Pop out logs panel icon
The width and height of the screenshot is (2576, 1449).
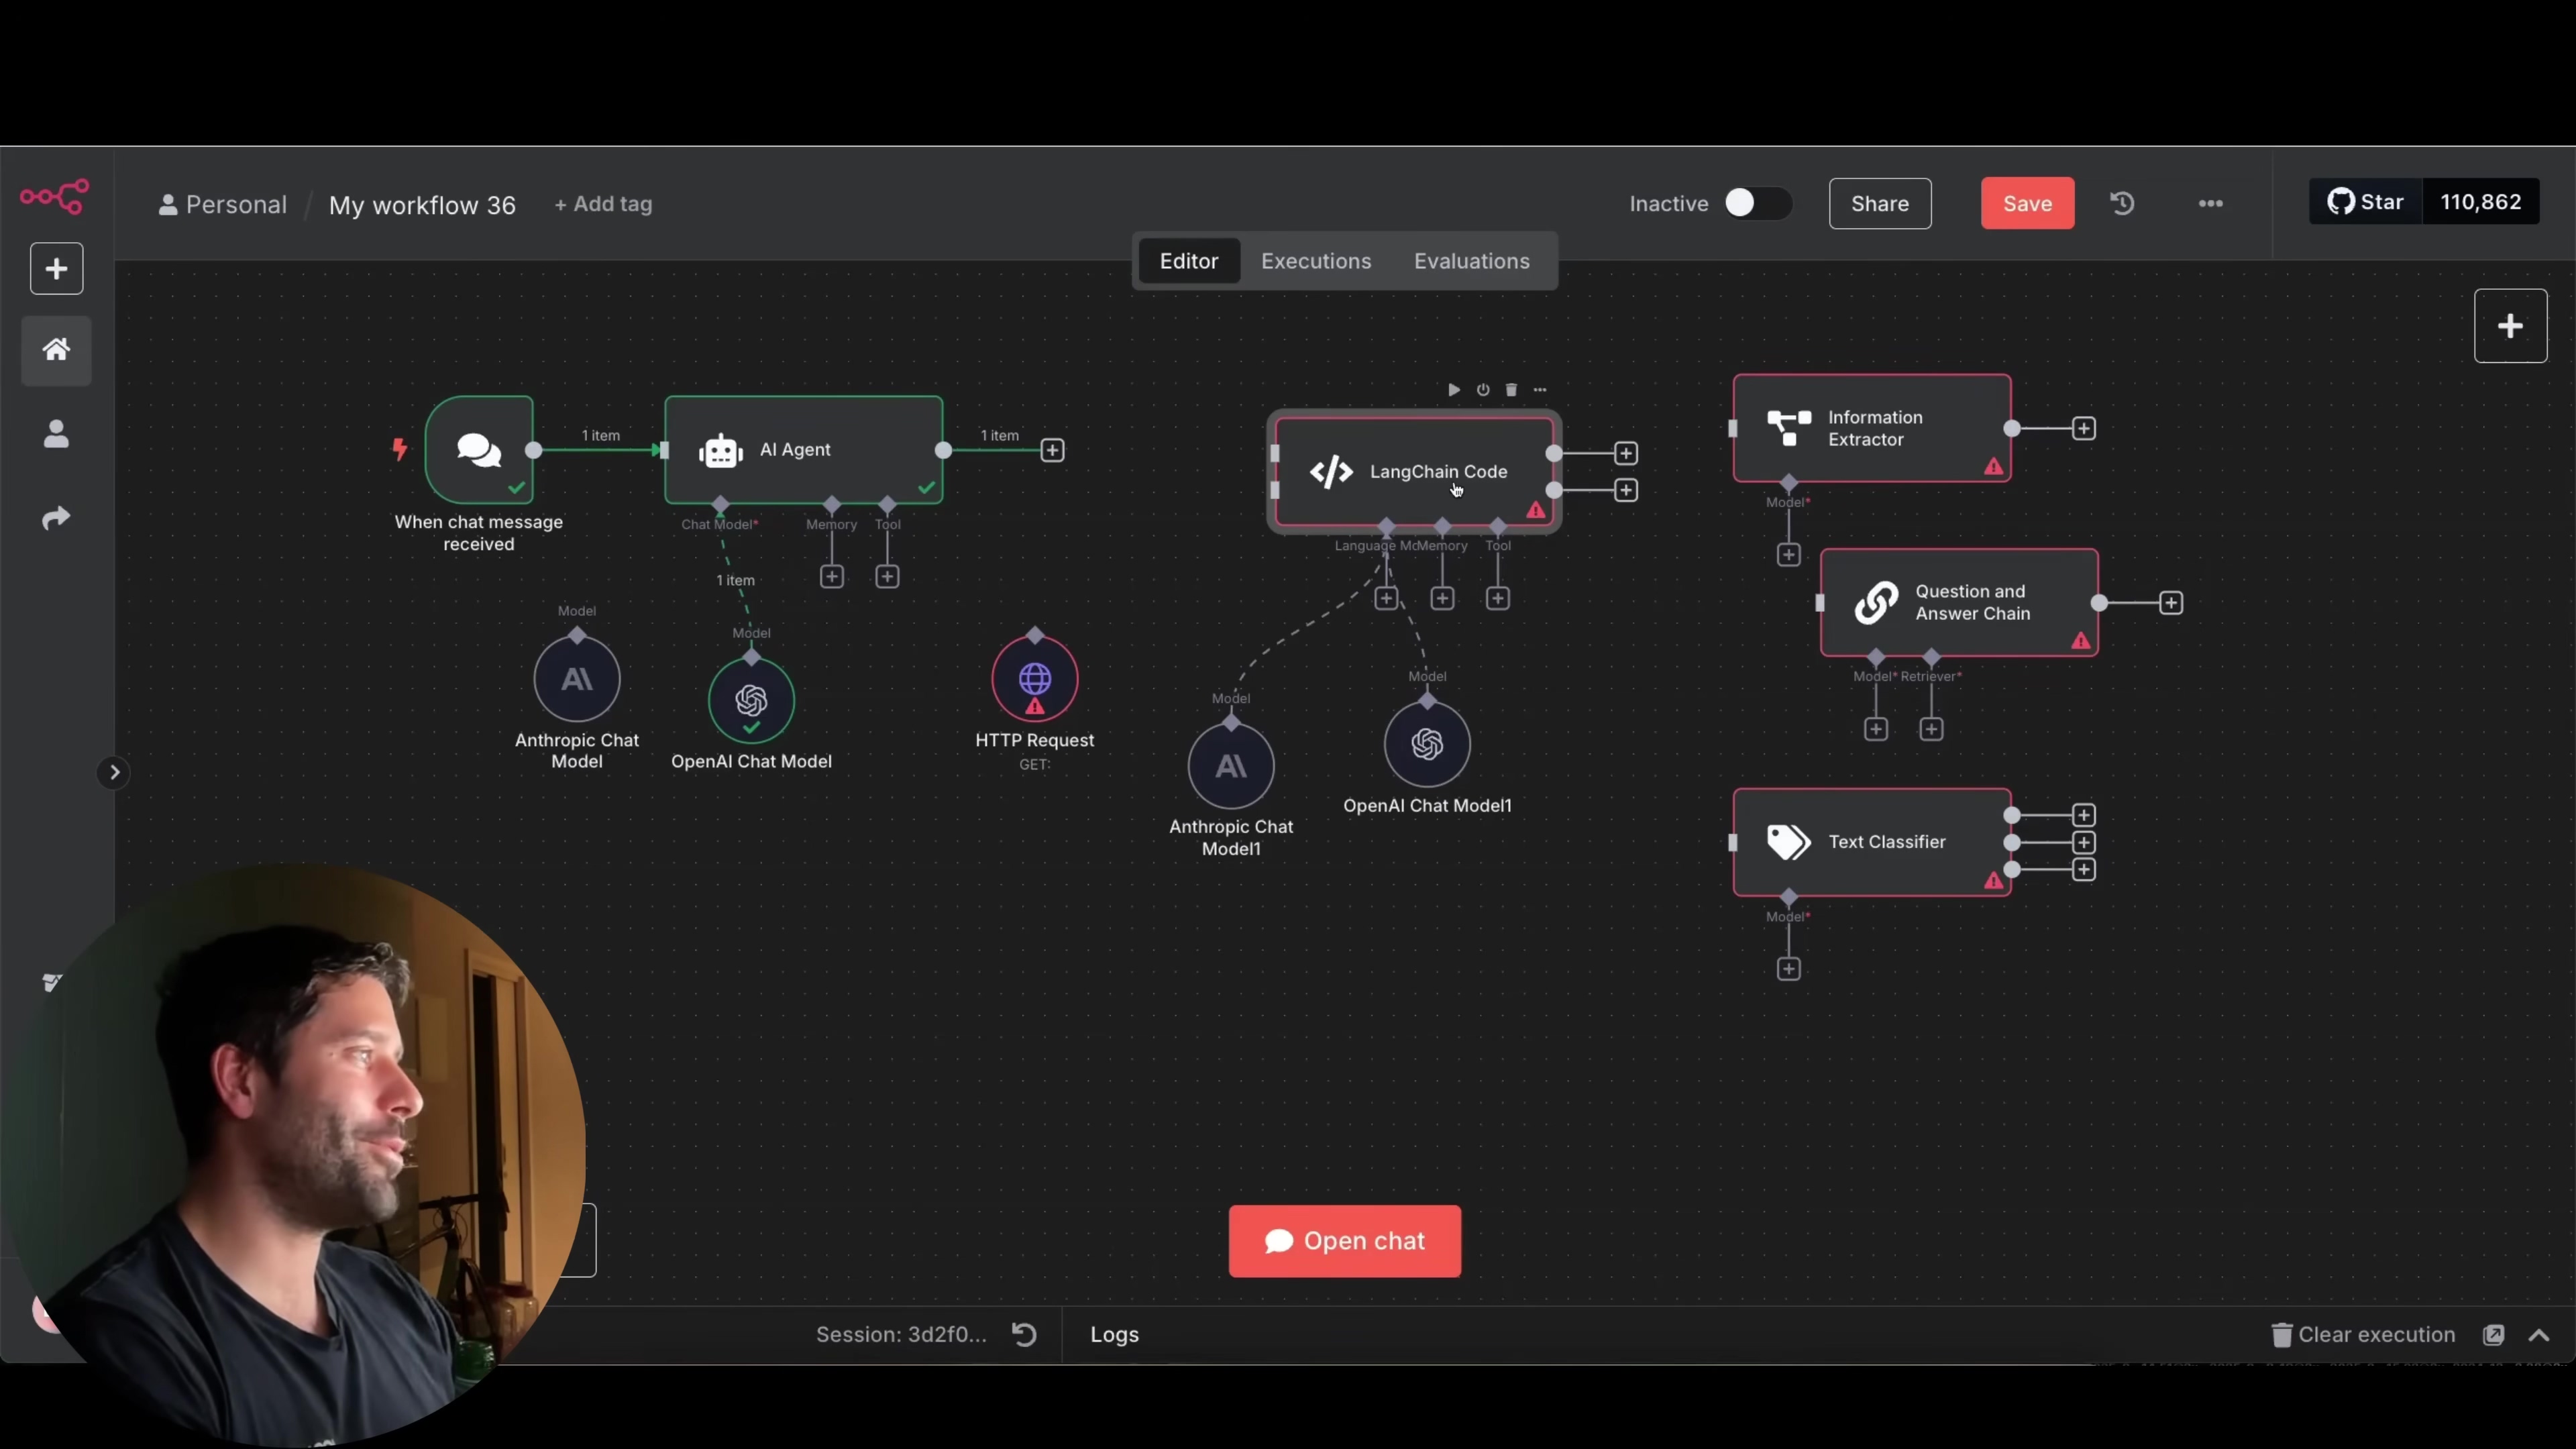click(2493, 1334)
